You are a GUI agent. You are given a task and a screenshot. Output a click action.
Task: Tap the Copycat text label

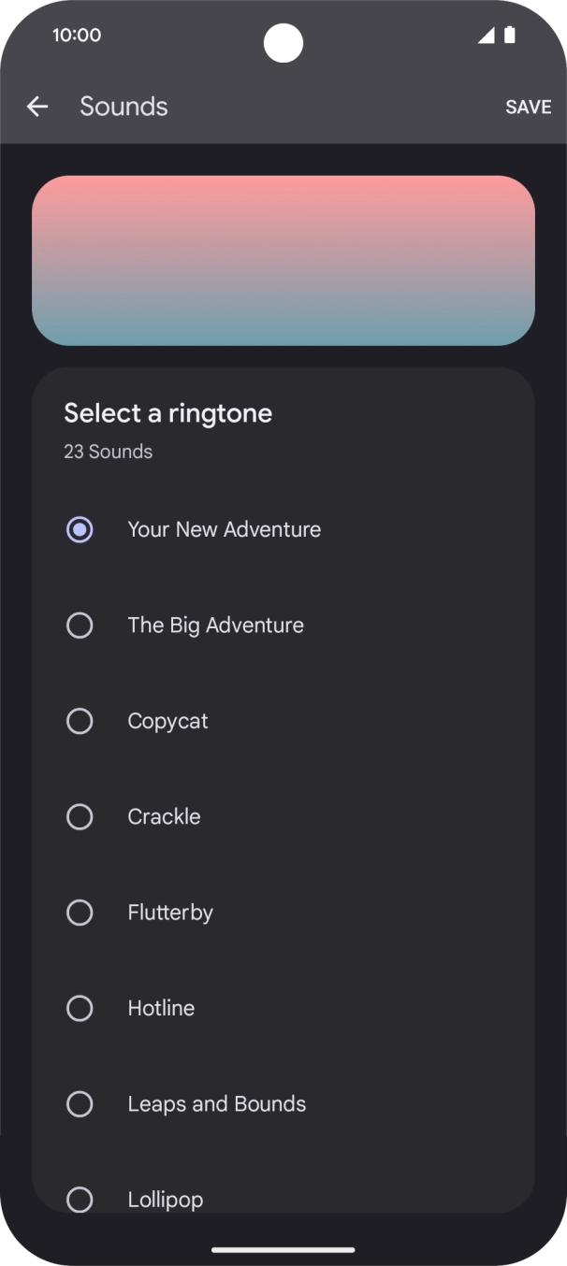coord(167,721)
